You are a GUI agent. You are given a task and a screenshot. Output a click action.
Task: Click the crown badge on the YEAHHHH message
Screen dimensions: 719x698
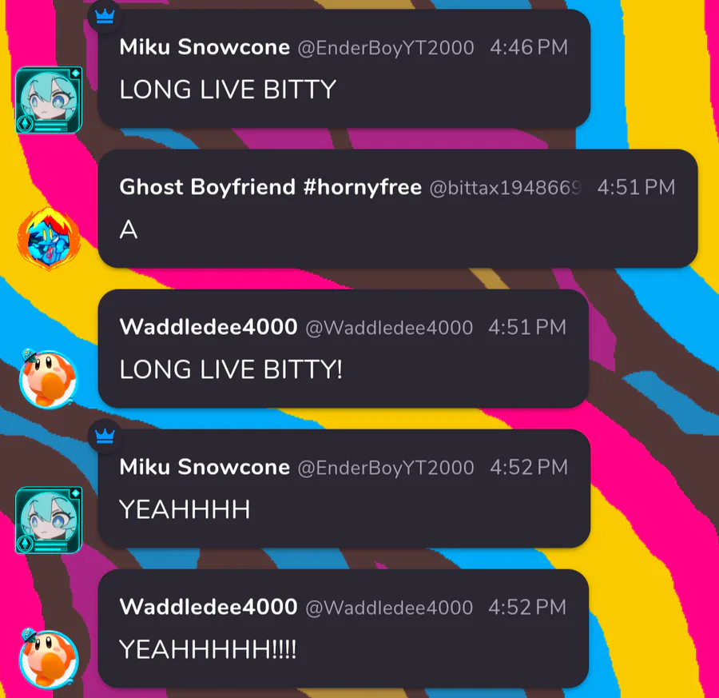[x=105, y=436]
